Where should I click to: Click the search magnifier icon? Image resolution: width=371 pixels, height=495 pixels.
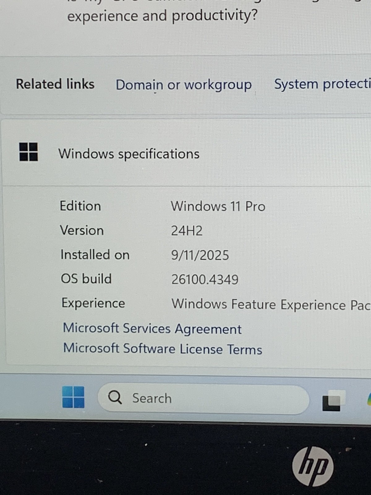pyautogui.click(x=115, y=397)
